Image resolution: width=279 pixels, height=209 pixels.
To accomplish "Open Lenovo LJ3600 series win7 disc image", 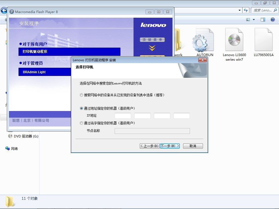I will click(x=234, y=44).
